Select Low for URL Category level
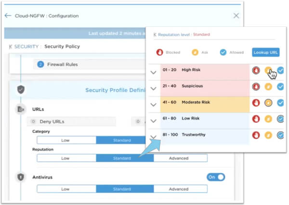The image size is (289, 205). tap(66, 140)
